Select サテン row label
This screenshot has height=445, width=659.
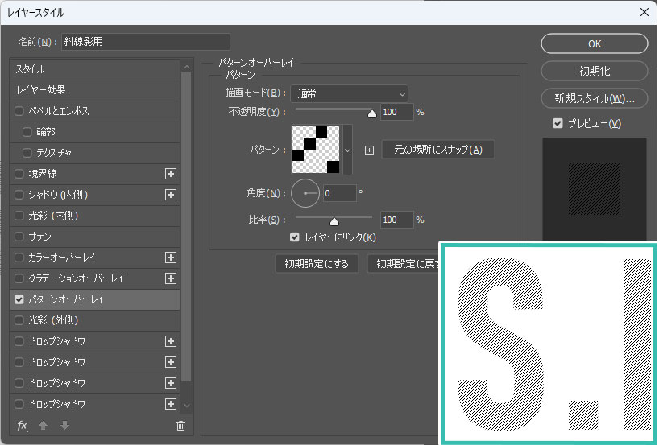[40, 237]
